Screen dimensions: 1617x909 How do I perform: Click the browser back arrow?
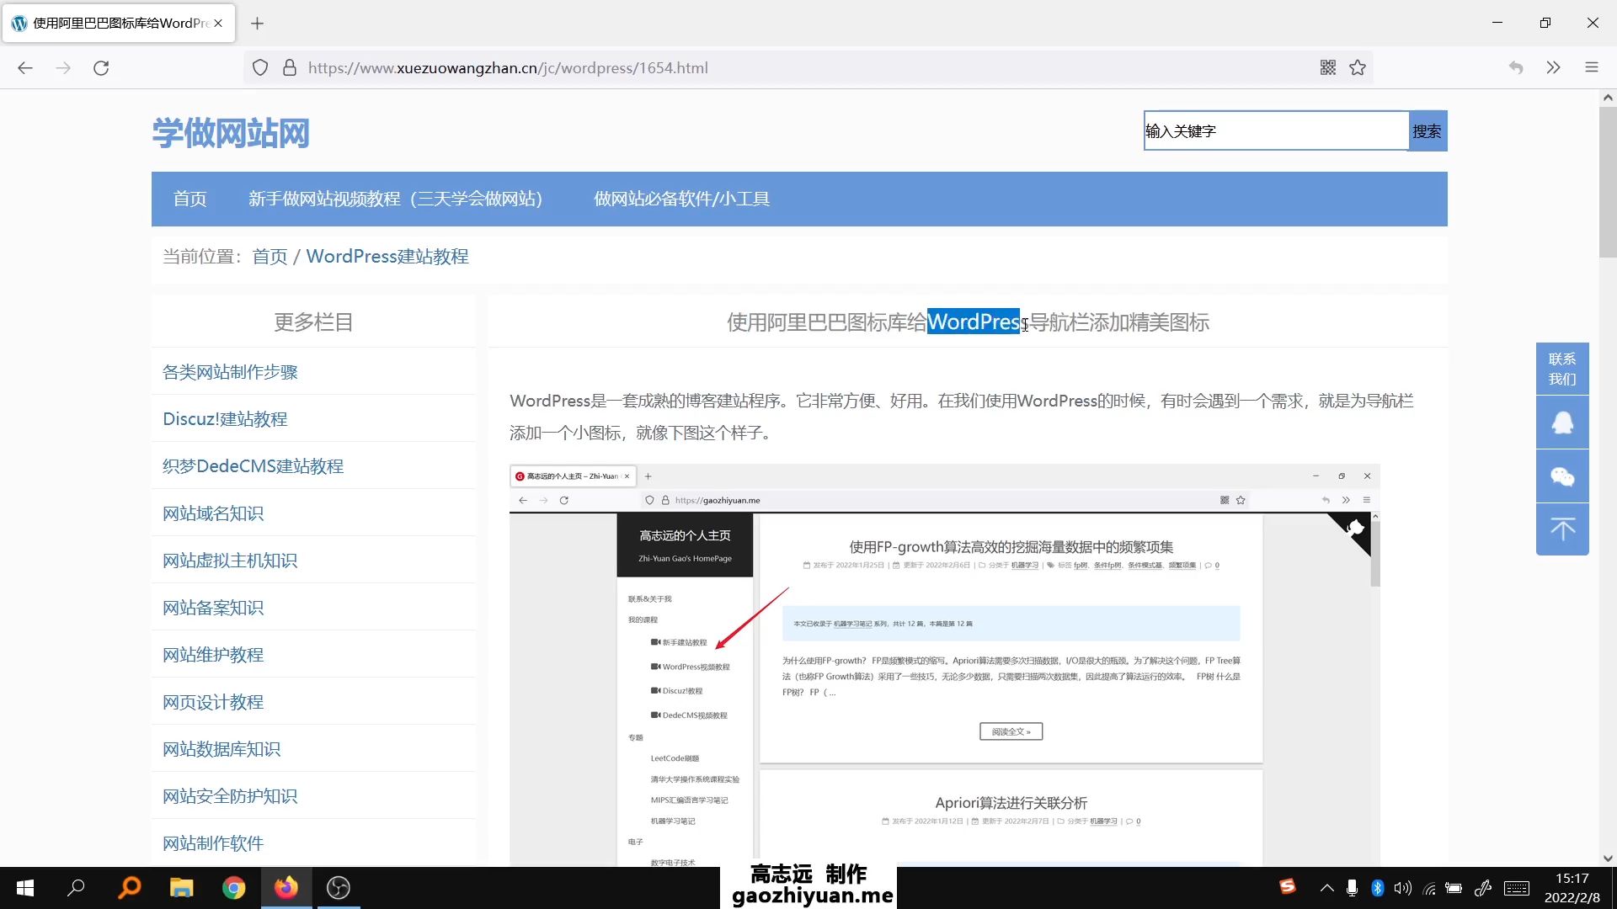(x=25, y=68)
